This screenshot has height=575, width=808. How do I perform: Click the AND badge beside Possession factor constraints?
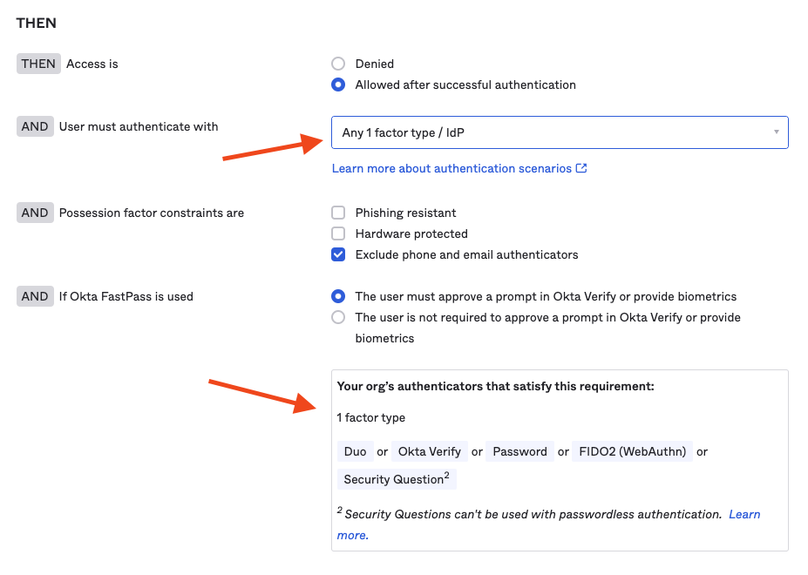(x=35, y=213)
